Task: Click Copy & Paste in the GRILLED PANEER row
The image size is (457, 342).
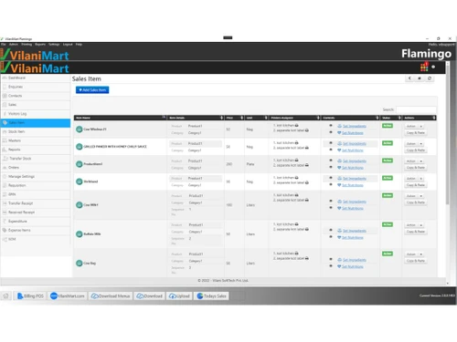Action: [416, 150]
